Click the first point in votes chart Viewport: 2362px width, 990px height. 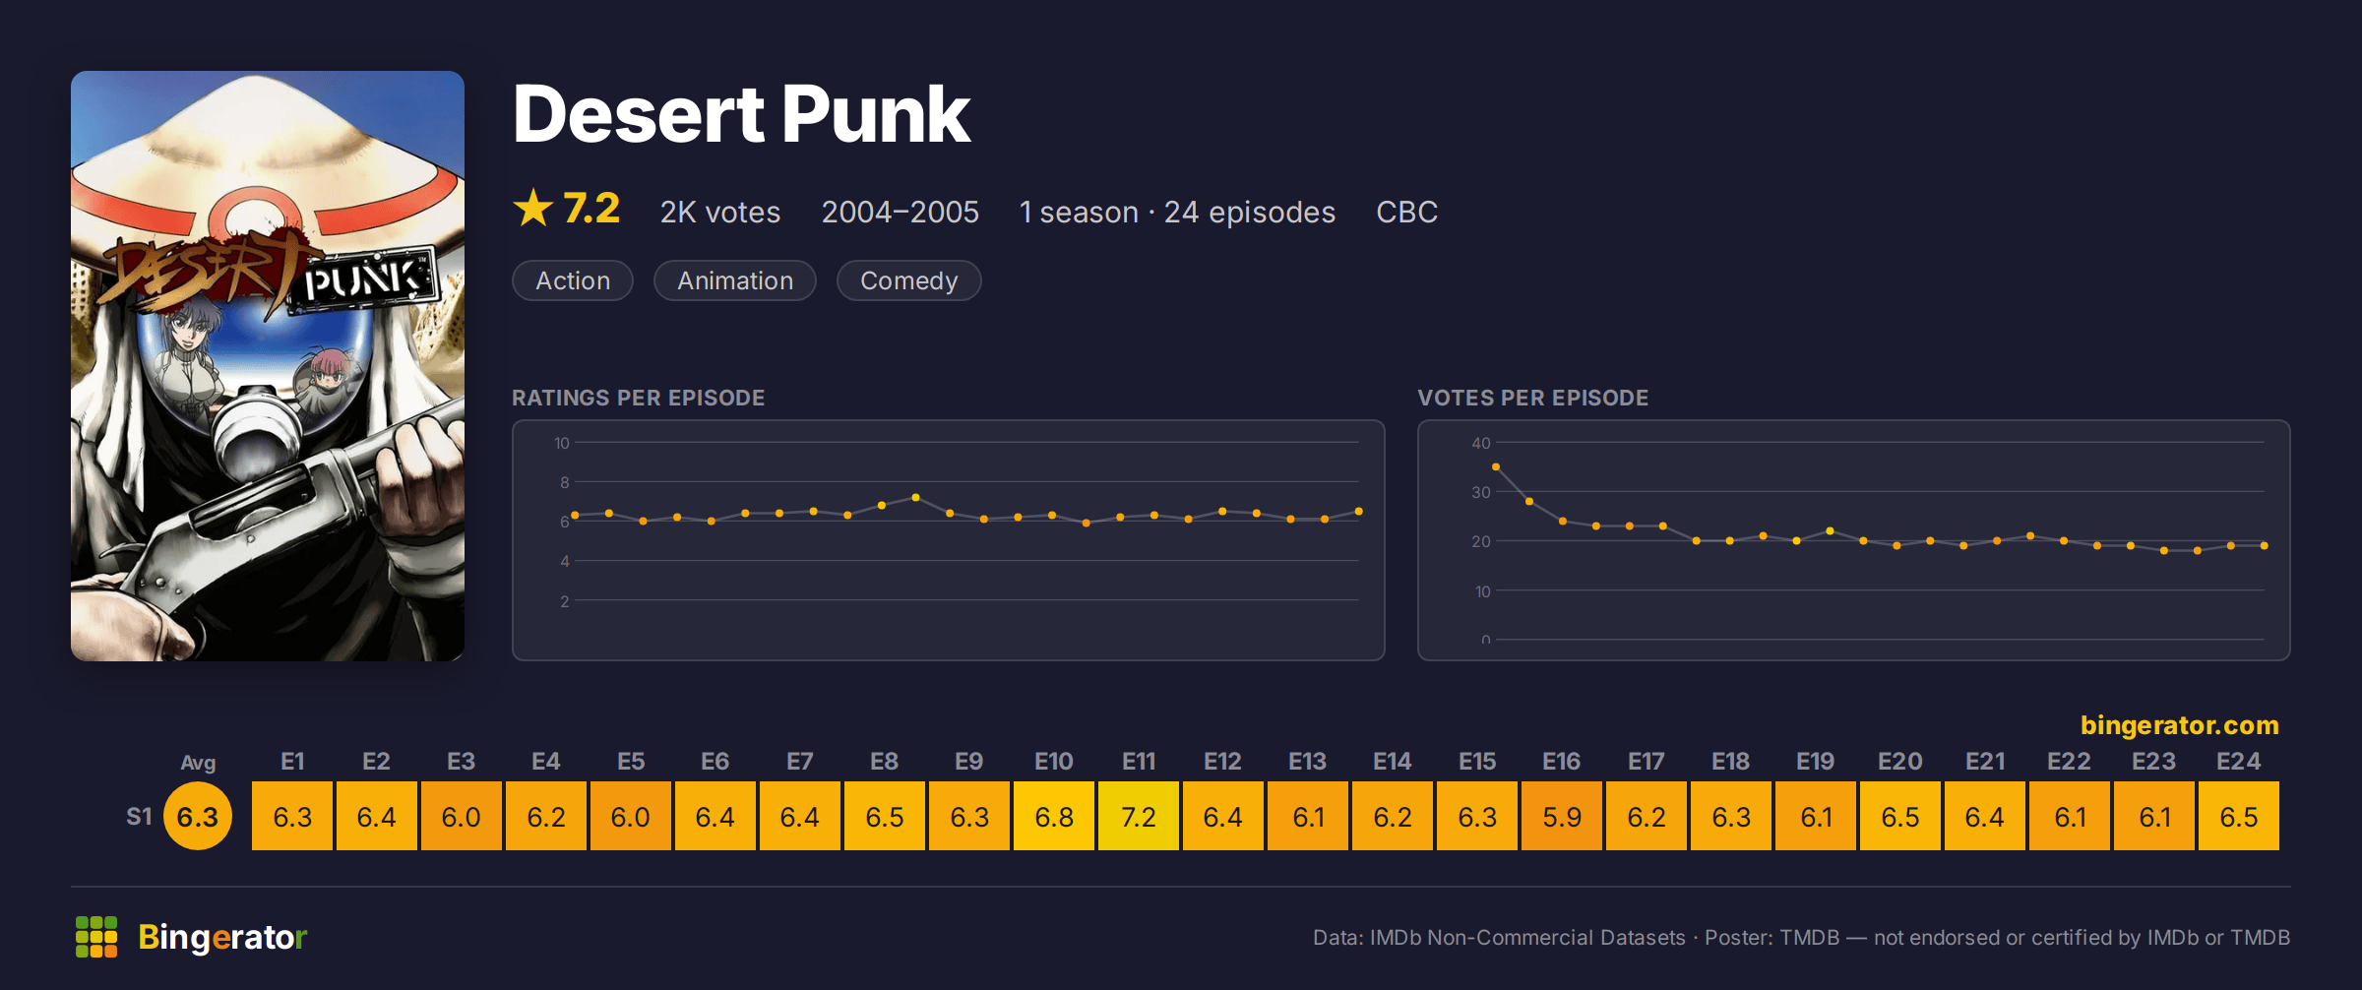1496,467
